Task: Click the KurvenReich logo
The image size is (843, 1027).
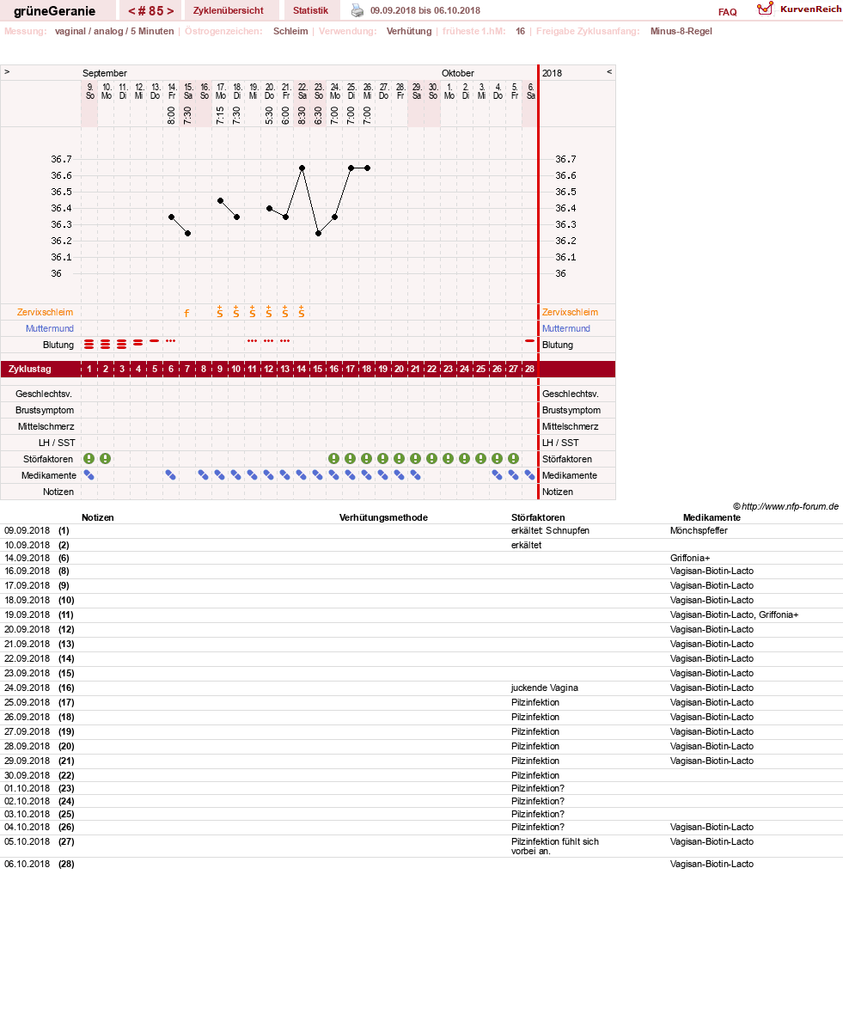Action: (798, 9)
